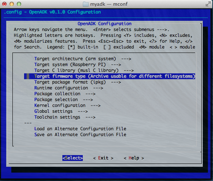This screenshot has height=181, width=213.
Task: Click the myadk folder icon in title bar
Action: coord(86,4)
